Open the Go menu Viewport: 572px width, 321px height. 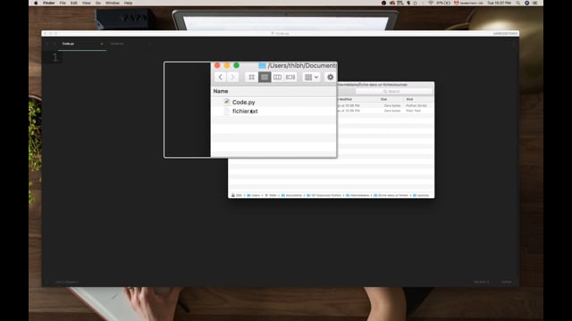(98, 3)
